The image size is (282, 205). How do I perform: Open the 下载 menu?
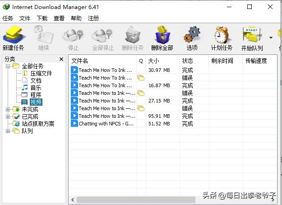42,18
